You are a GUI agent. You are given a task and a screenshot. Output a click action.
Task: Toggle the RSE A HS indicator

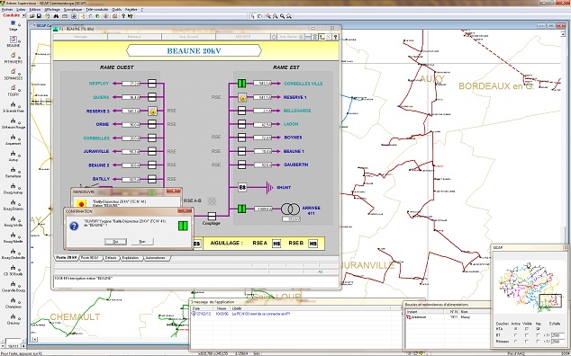tap(276, 244)
